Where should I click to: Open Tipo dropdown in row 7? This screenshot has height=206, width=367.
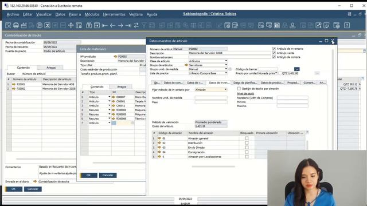point(110,123)
